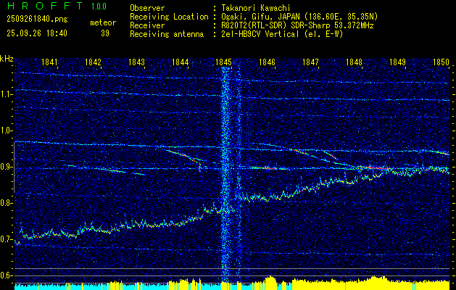Click the observer name Takanori Kawachi
Screen dimensions: 456x290
[x=257, y=7]
